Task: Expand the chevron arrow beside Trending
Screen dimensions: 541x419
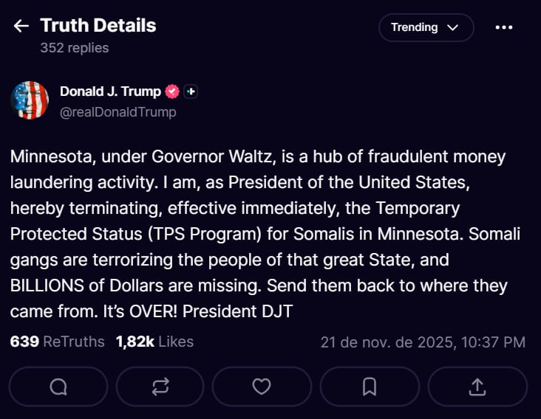Action: coord(453,27)
